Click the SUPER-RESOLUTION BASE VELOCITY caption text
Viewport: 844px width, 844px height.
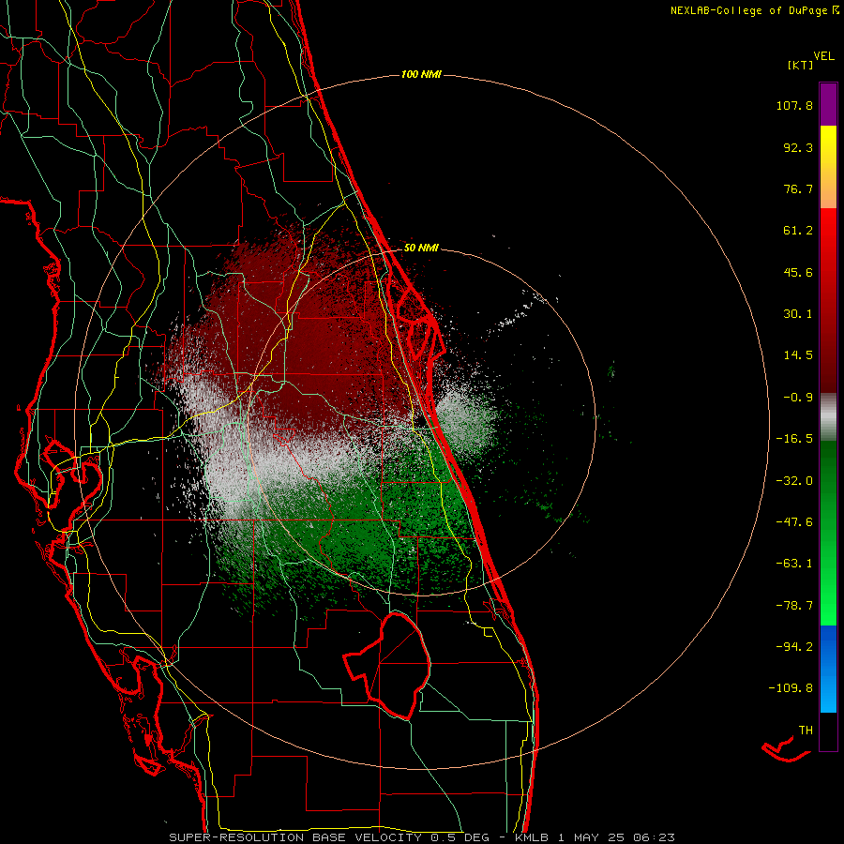tap(295, 837)
